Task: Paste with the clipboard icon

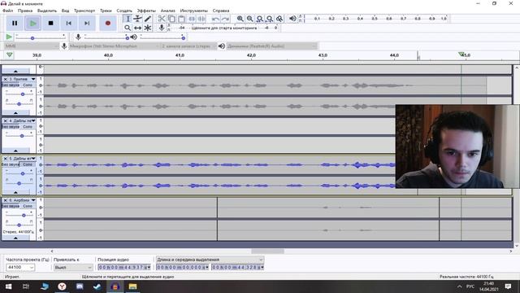Action: [x=181, y=19]
